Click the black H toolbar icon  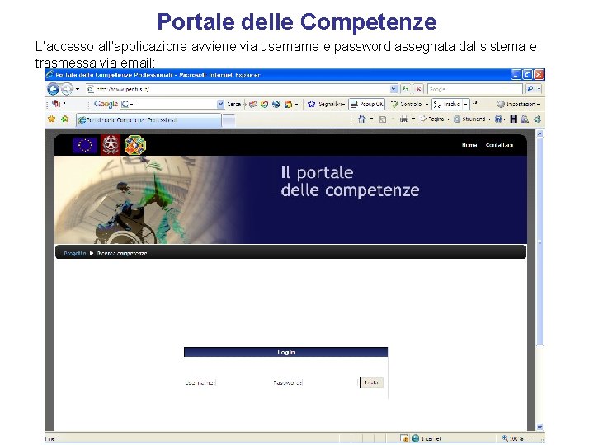[513, 119]
